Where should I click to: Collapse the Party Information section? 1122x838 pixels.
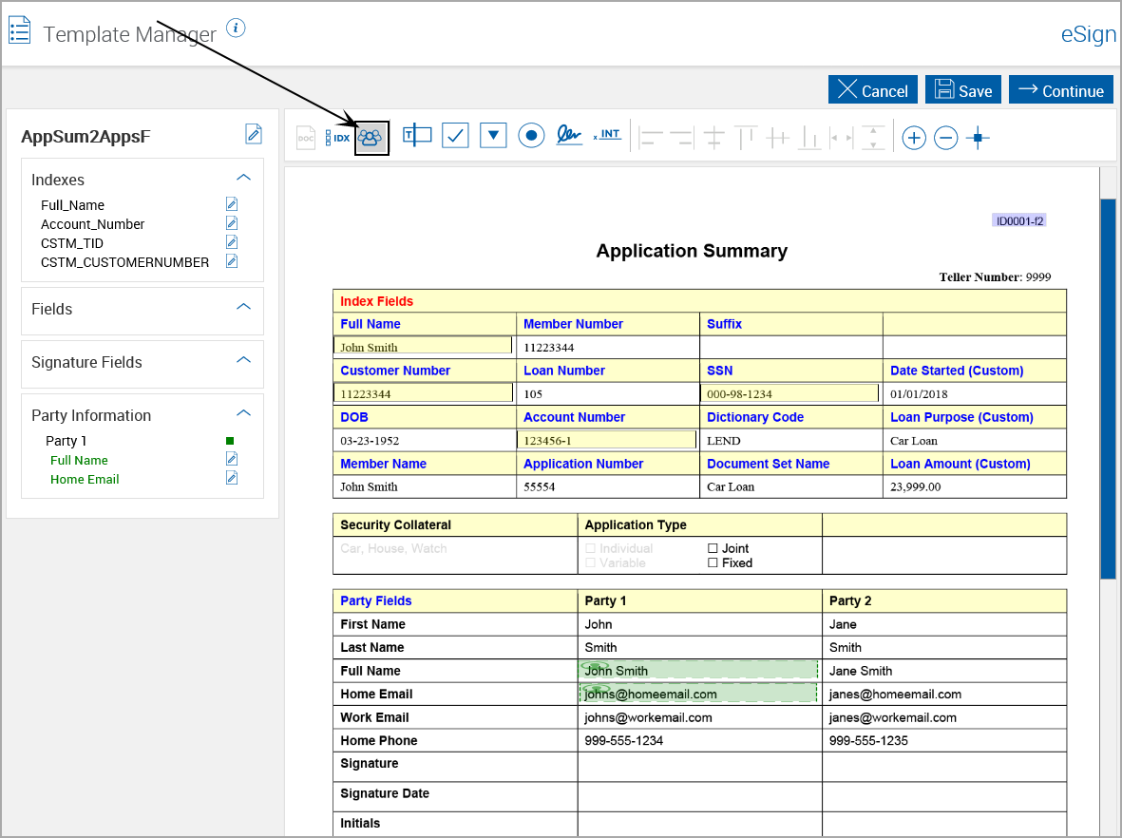(244, 413)
